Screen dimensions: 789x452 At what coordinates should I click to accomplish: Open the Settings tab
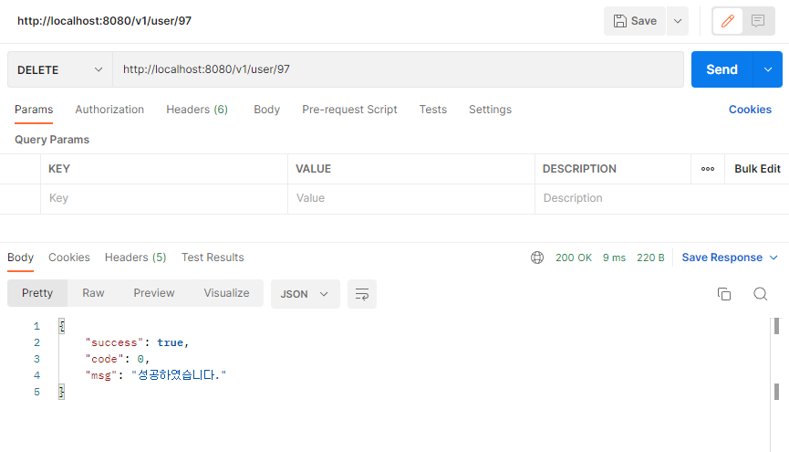[x=490, y=110]
